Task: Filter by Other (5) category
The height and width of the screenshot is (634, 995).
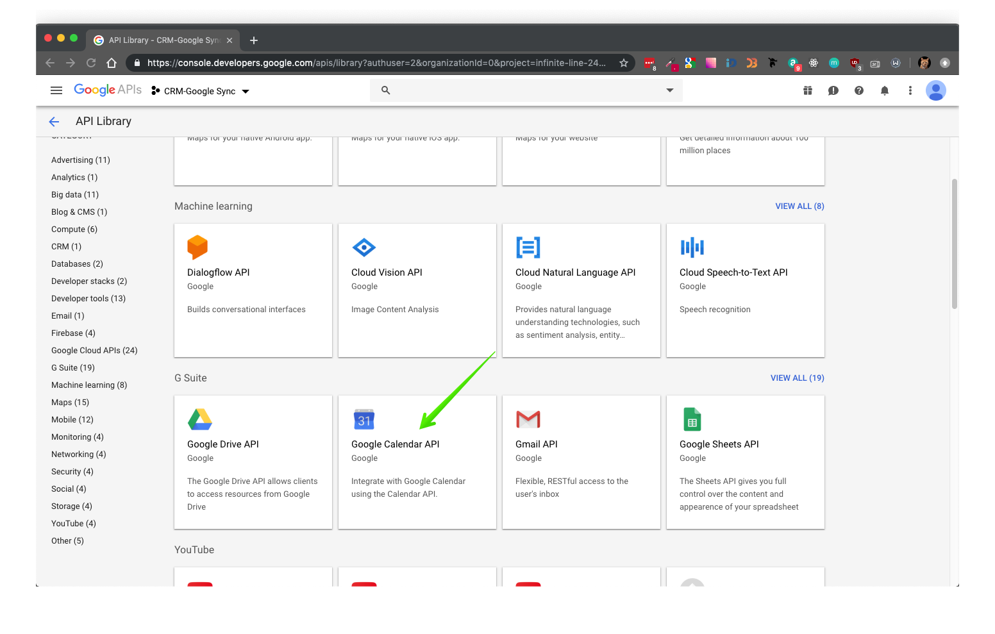Action: point(68,541)
